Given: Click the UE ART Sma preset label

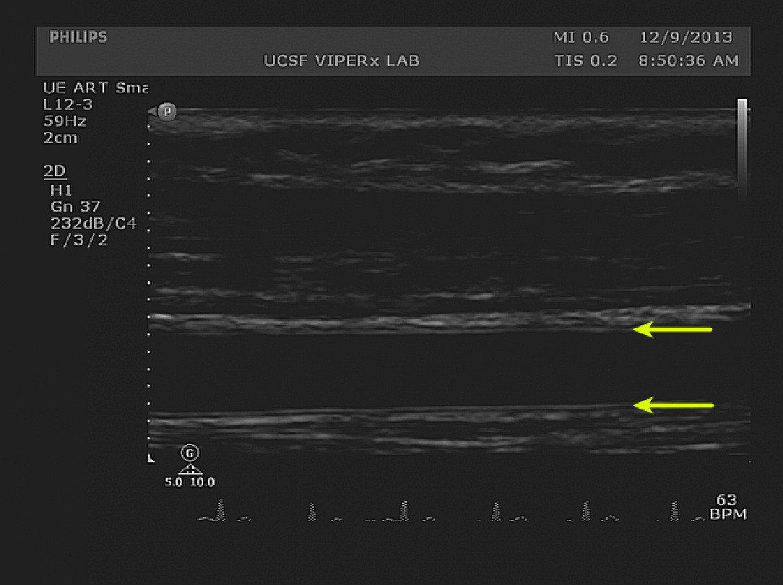Looking at the screenshot, I should (x=96, y=88).
